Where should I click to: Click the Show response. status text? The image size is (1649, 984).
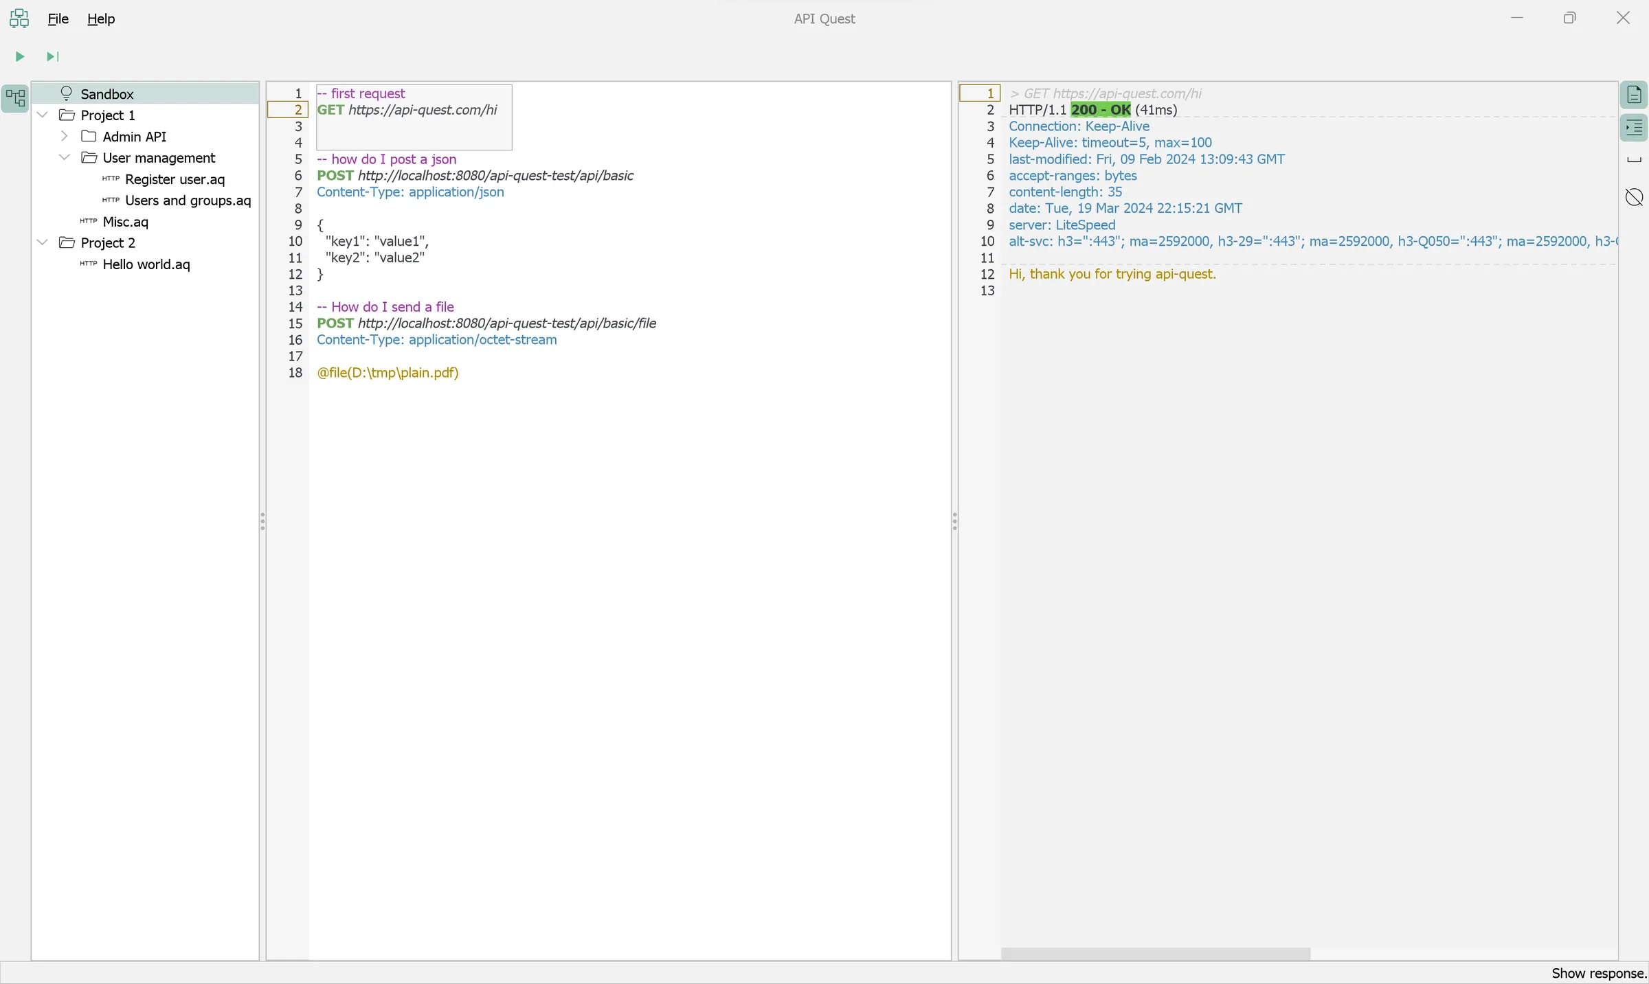[1598, 973]
